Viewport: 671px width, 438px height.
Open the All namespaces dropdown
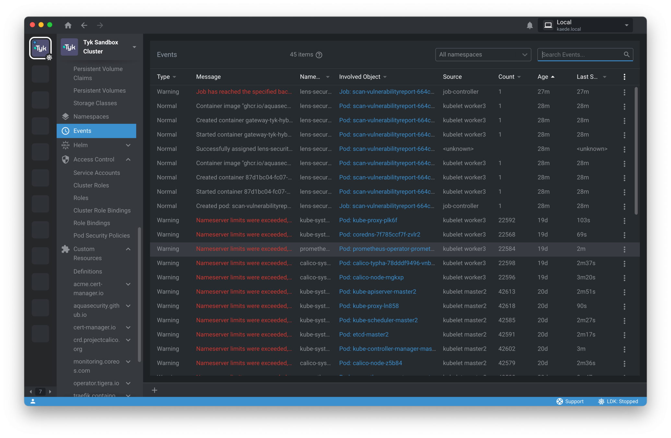point(483,55)
